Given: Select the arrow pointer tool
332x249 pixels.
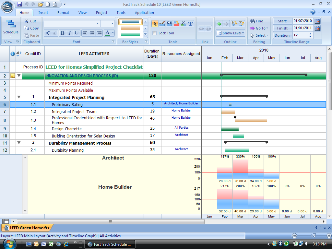Looking at the screenshot, I should click(155, 24).
